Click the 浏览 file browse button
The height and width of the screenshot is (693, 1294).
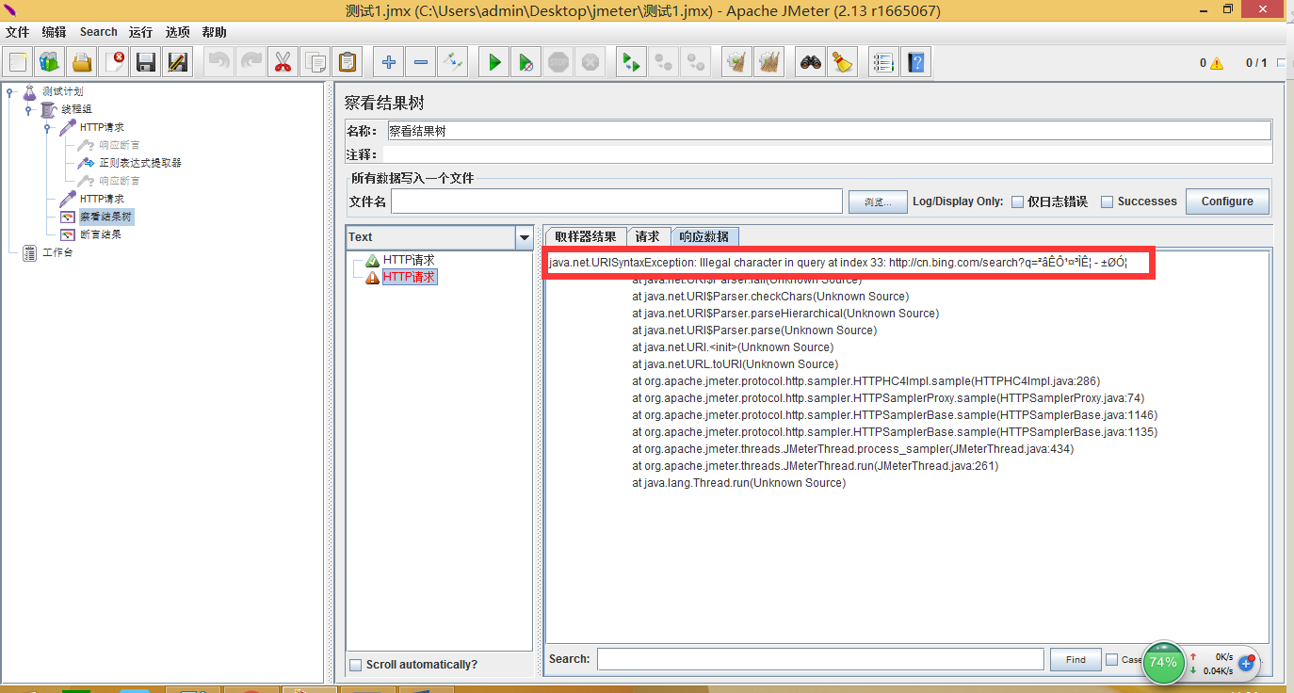tap(878, 201)
